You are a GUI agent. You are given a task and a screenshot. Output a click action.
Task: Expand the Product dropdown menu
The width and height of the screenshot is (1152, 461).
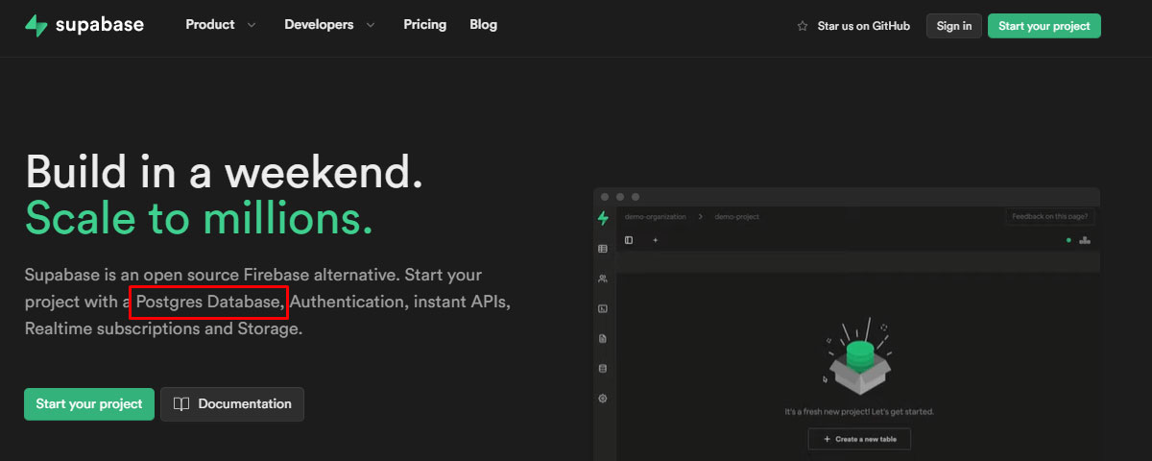pyautogui.click(x=221, y=25)
